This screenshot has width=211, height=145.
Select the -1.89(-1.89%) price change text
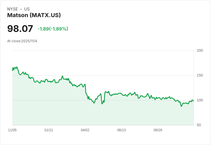point(53,29)
